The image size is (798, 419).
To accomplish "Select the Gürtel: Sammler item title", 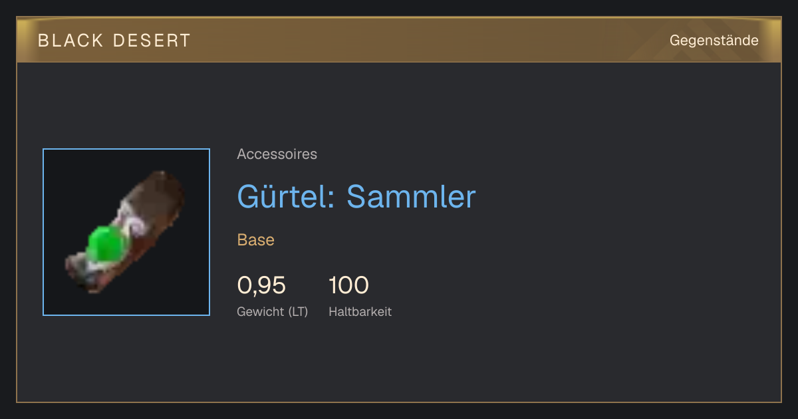I will (x=356, y=197).
